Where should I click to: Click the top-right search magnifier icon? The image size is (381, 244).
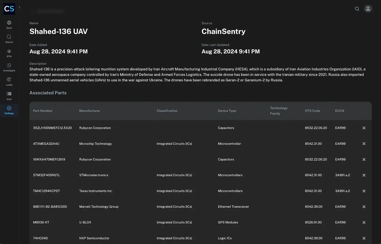[357, 9]
